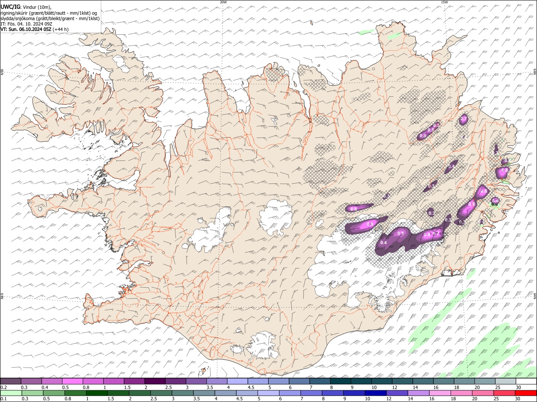
Task: Select the 4 light blue swatch, top legend row
Action: click(x=237, y=381)
